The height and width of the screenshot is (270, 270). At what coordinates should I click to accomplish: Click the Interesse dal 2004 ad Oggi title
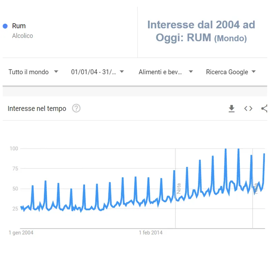point(201,31)
